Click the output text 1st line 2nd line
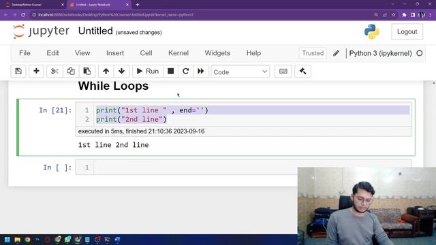Viewport: 436px width, 245px height. [114, 145]
